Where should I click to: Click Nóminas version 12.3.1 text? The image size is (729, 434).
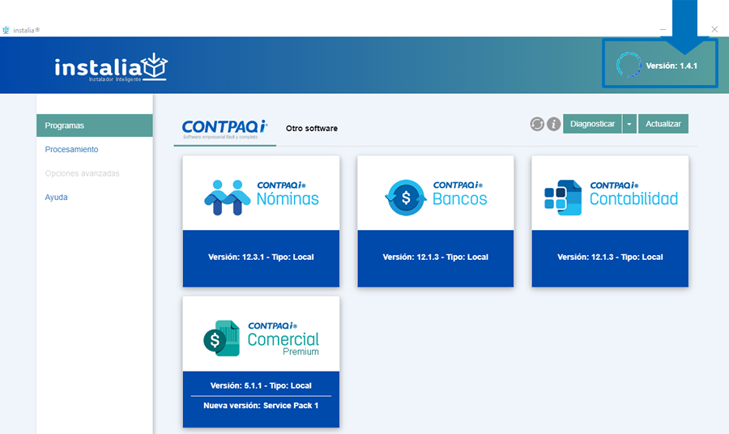pos(261,257)
